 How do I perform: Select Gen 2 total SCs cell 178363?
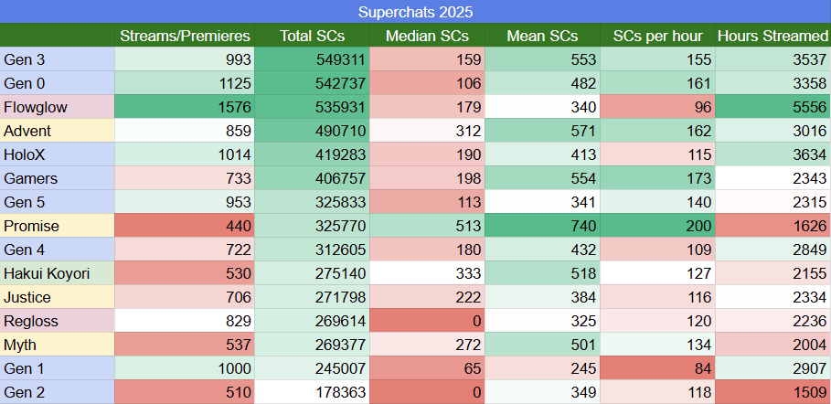tap(312, 392)
